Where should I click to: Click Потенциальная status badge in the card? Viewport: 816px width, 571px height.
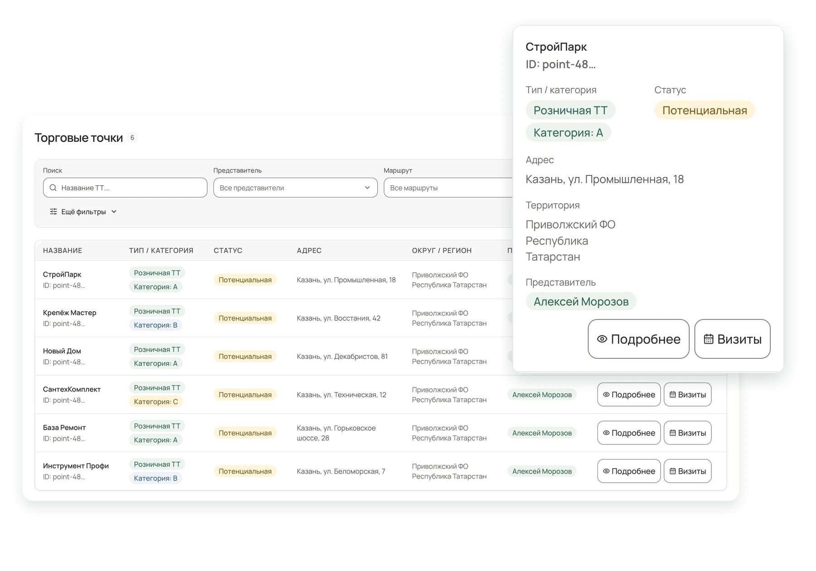[704, 110]
